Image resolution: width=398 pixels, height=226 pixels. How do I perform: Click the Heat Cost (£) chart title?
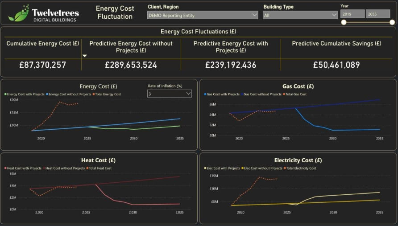(x=99, y=160)
